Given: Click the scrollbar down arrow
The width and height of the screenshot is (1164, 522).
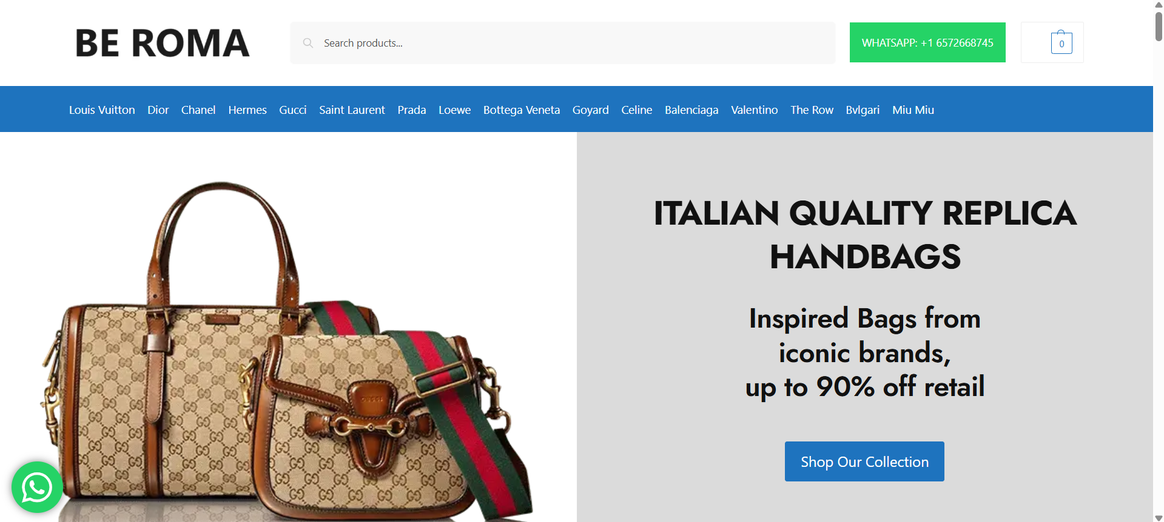Looking at the screenshot, I should pos(1159,518).
